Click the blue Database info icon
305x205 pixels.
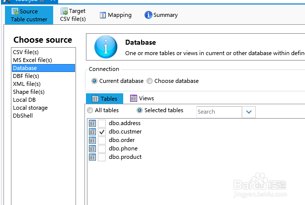point(105,47)
